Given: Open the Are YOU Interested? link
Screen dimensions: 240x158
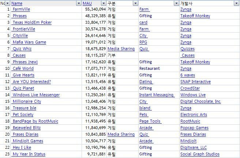Looking at the screenshot, I should point(32,82).
